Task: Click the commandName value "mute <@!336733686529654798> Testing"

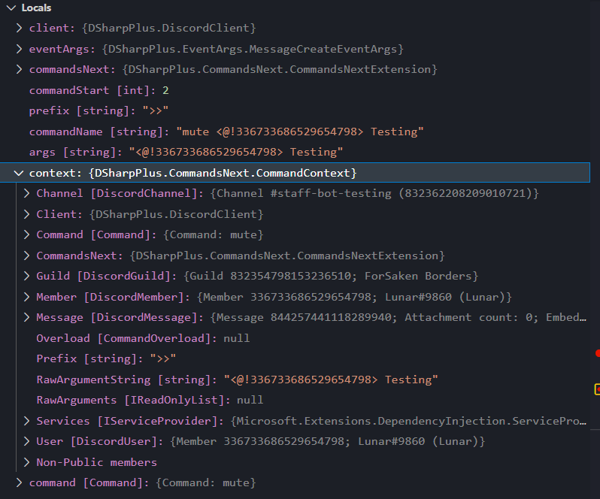Action: (x=299, y=132)
